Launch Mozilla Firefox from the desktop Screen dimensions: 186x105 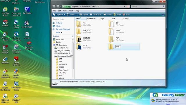[x=16, y=73]
